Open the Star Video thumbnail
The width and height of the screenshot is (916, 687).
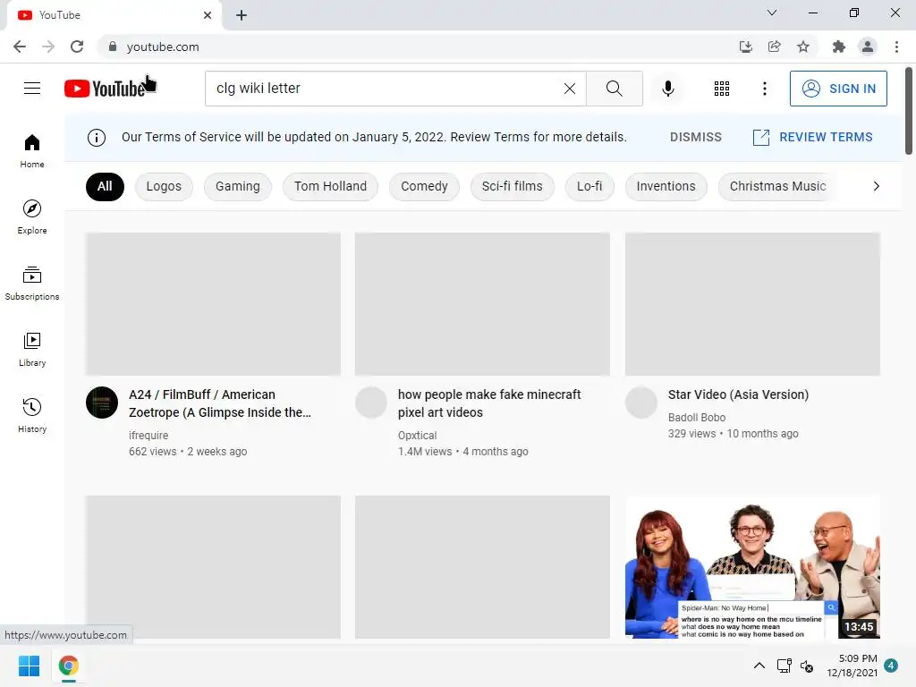click(752, 304)
